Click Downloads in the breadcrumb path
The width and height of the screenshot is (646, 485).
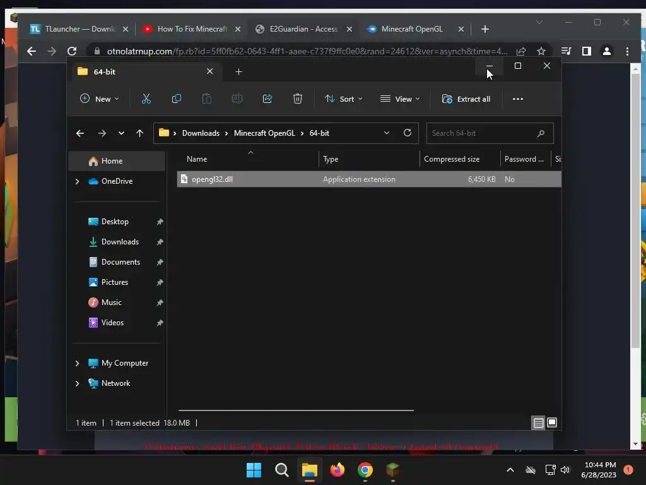pyautogui.click(x=201, y=133)
